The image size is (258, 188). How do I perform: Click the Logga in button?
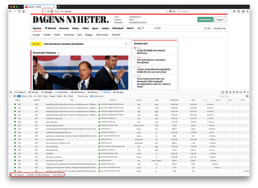tap(220, 20)
